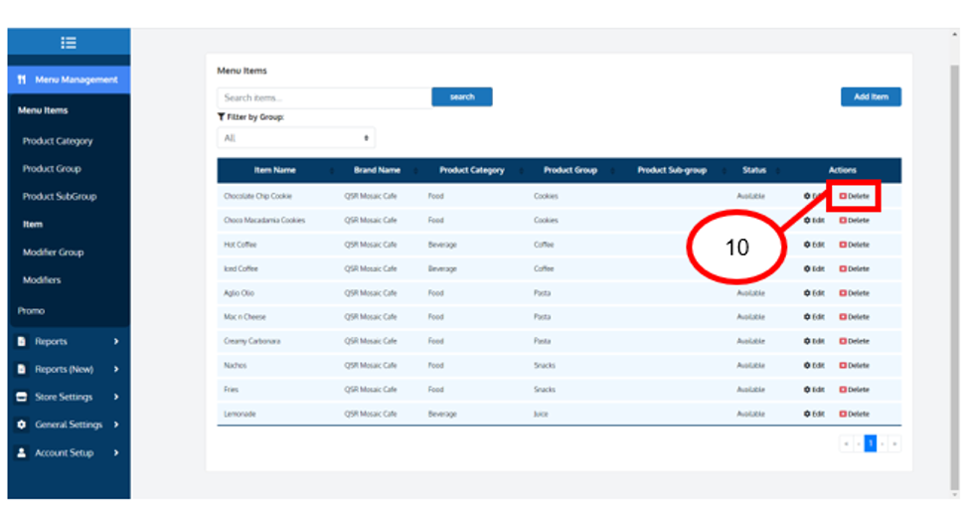
Task: Click the Menu Management utensils icon
Action: point(22,80)
